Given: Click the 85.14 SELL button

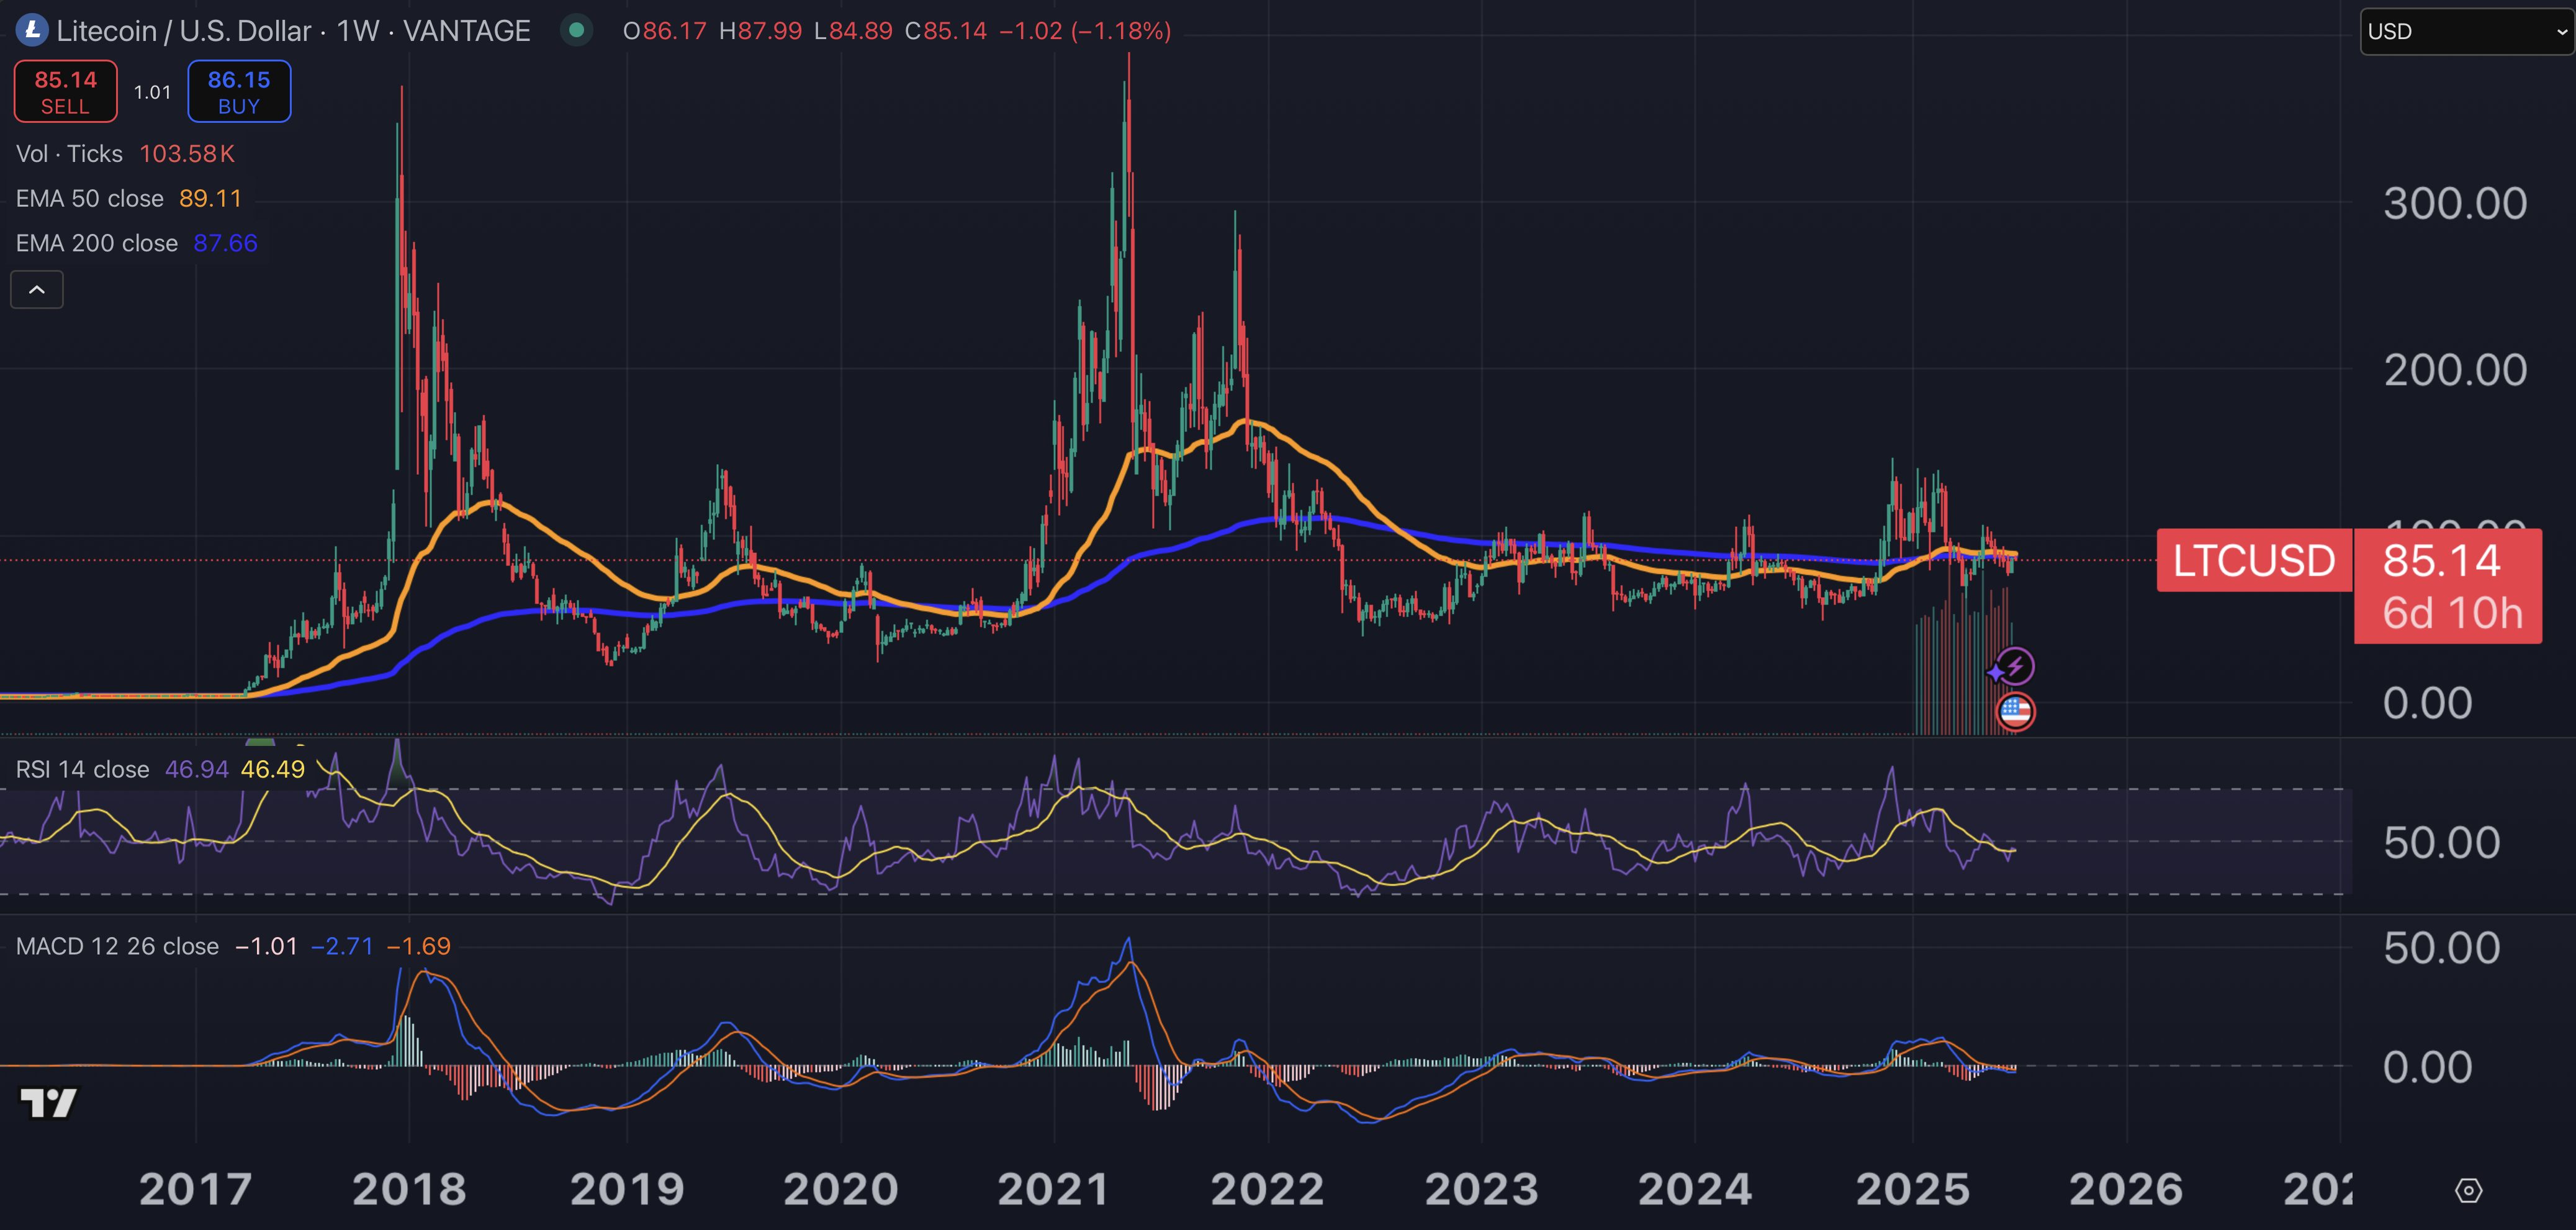Looking at the screenshot, I should [x=66, y=92].
